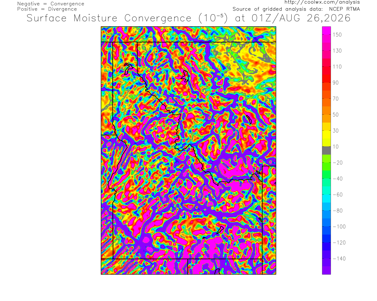Screen dimensions: 377x301
Task: Click the 130 label on the color scale
Action: click(337, 51)
